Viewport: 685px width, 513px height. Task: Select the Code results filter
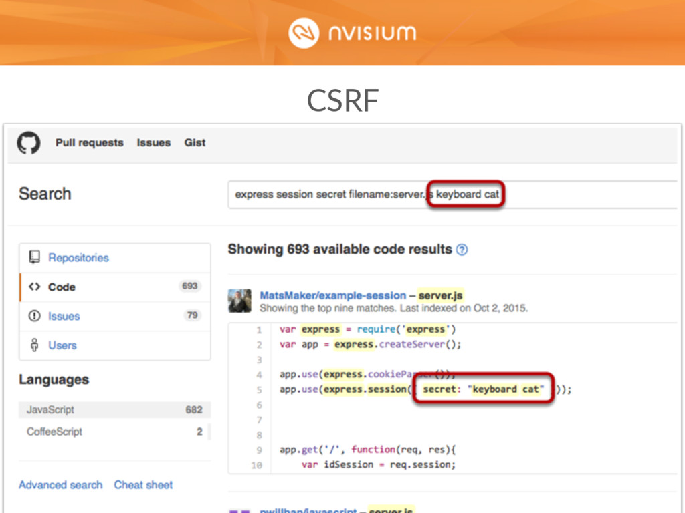[x=115, y=287]
